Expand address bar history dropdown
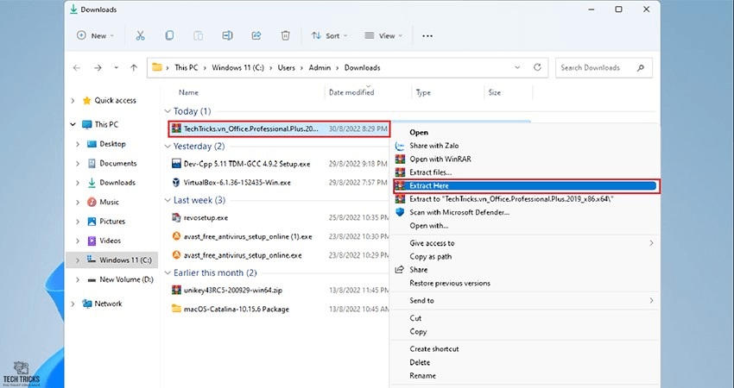This screenshot has width=734, height=388. tap(517, 67)
